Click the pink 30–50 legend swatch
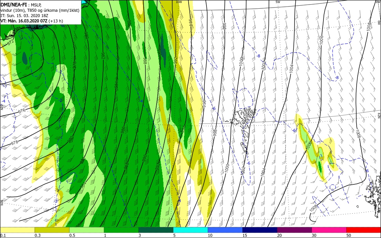The image size is (381, 238). 329,230
